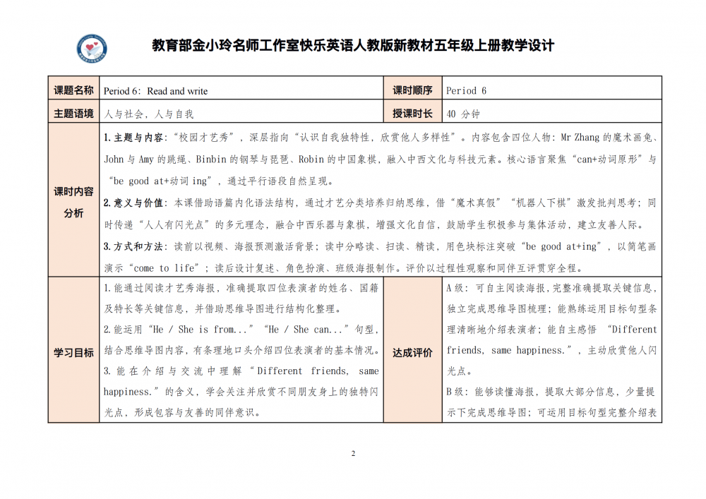Click the document title heading
Image resolution: width=706 pixels, height=499 pixels.
click(353, 45)
